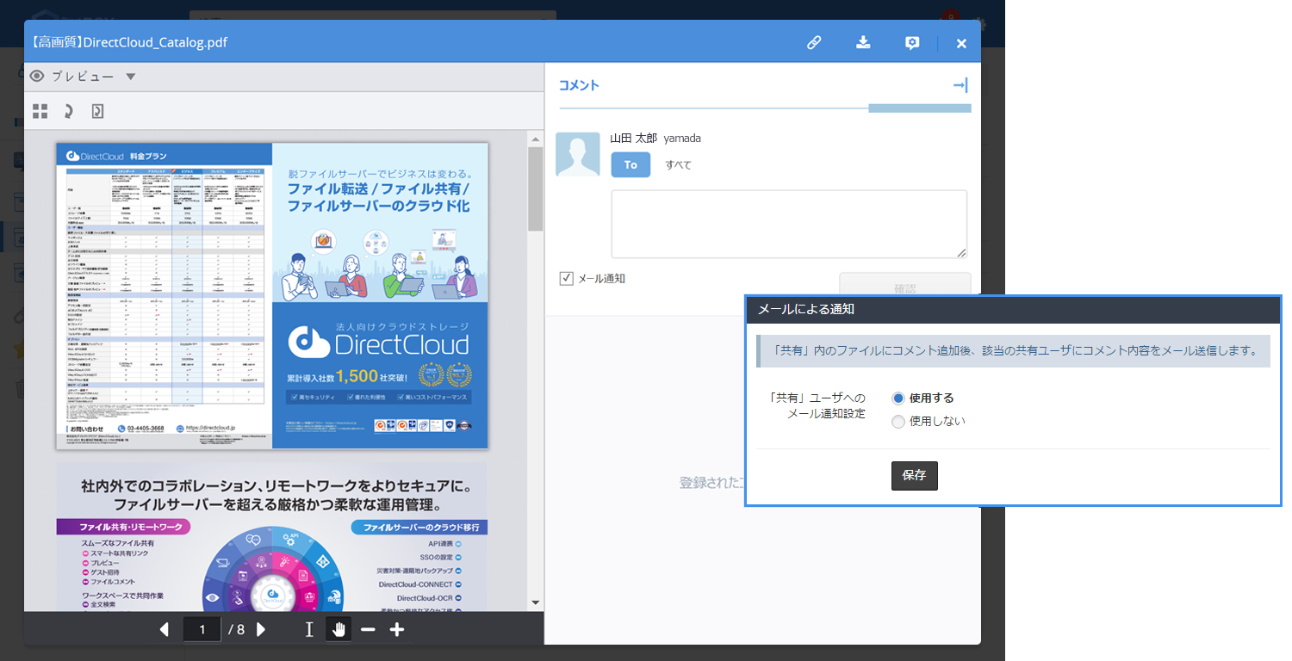
Task: Click scroll down arrow of PDF viewer
Action: click(535, 602)
